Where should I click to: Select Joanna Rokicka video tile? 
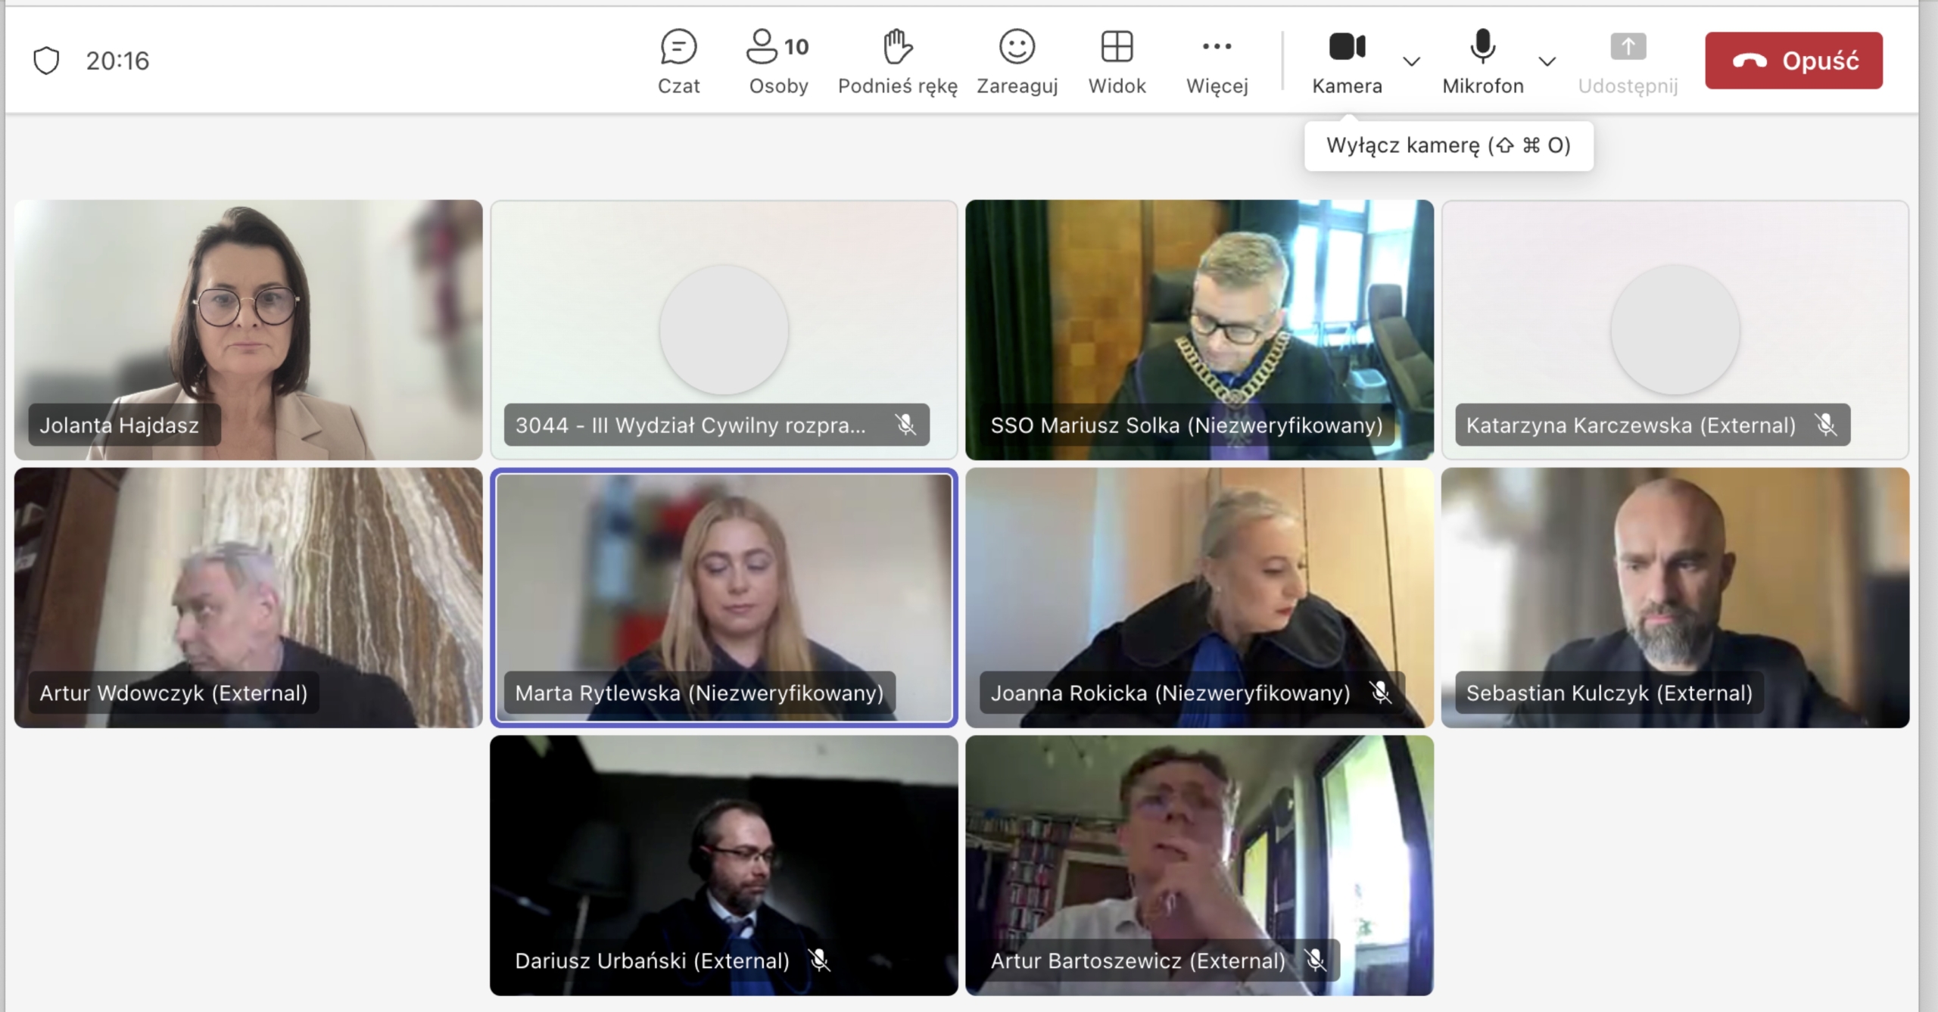click(1199, 597)
